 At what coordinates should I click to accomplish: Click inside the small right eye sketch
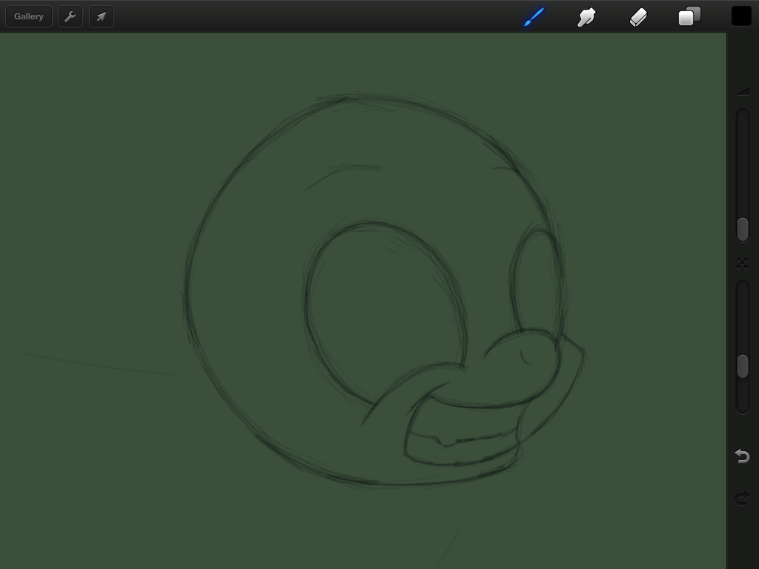pyautogui.click(x=534, y=282)
